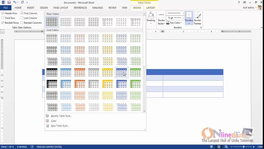Expand the Borders dropdown arrow
The image size is (264, 149).
click(x=189, y=24)
